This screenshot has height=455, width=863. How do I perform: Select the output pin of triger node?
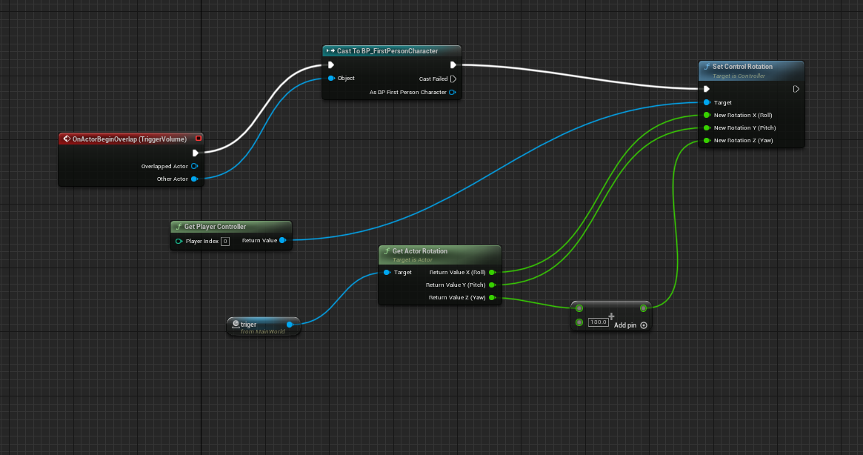(x=290, y=325)
